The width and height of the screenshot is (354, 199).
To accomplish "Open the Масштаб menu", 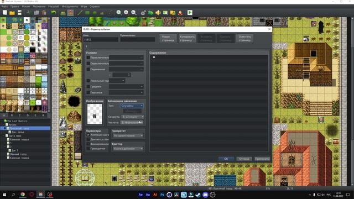I will [54, 7].
